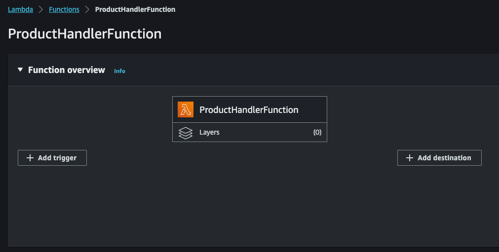Click the ProductHandlerFunction breadcrumb item

tap(135, 9)
